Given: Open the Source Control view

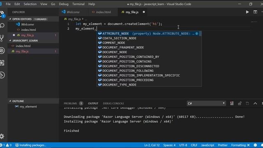Looking at the screenshot, I should pos(2,38).
